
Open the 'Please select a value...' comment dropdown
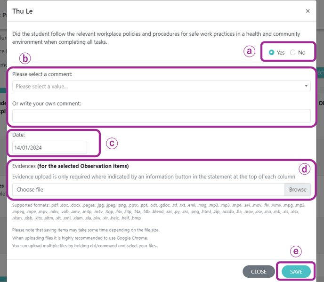[162, 86]
